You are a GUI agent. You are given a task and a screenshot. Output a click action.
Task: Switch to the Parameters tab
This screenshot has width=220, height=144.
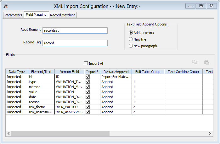tap(13, 15)
